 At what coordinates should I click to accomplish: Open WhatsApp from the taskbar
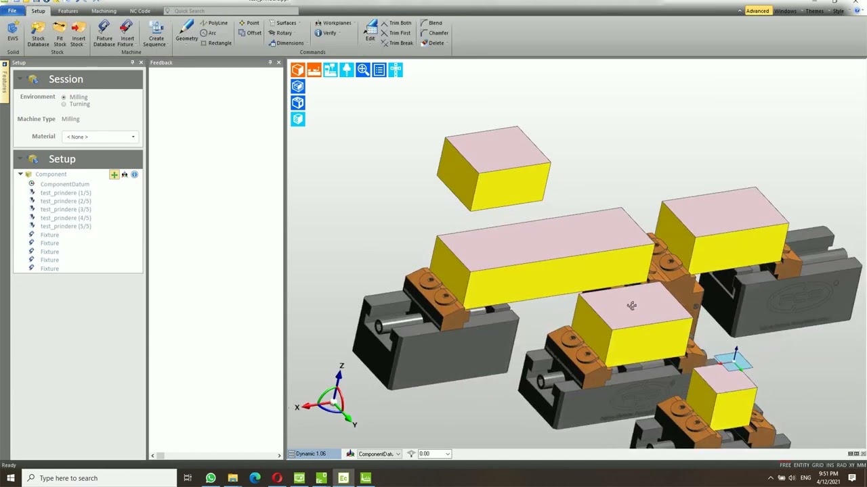[211, 478]
